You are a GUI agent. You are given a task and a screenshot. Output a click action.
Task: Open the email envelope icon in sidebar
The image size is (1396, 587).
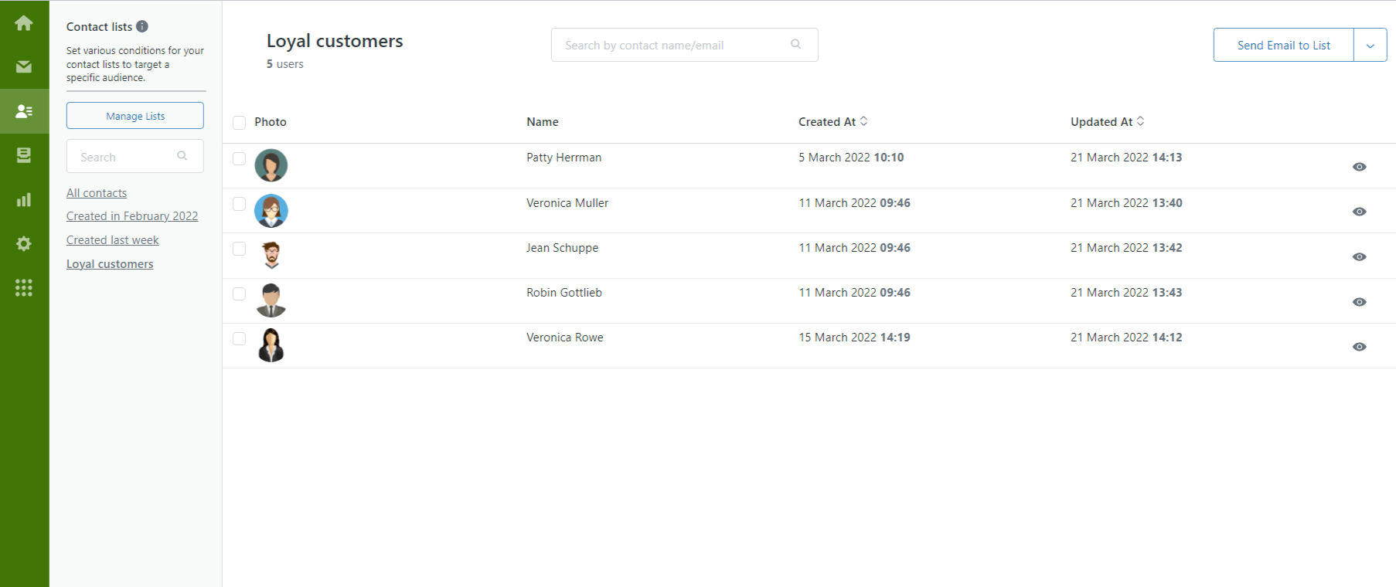click(x=24, y=67)
